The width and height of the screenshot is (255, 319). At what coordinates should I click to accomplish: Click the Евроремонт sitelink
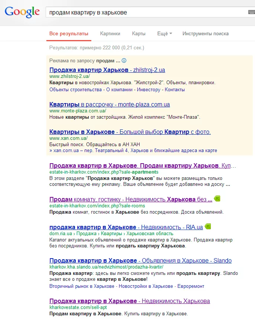pyautogui.click(x=191, y=286)
